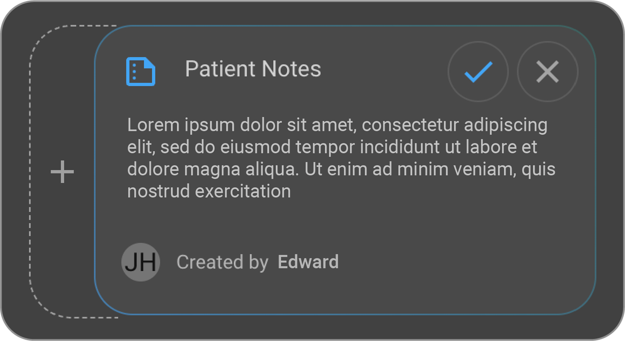This screenshot has height=341, width=625.
Task: Click the blue notes document icon
Action: (141, 72)
